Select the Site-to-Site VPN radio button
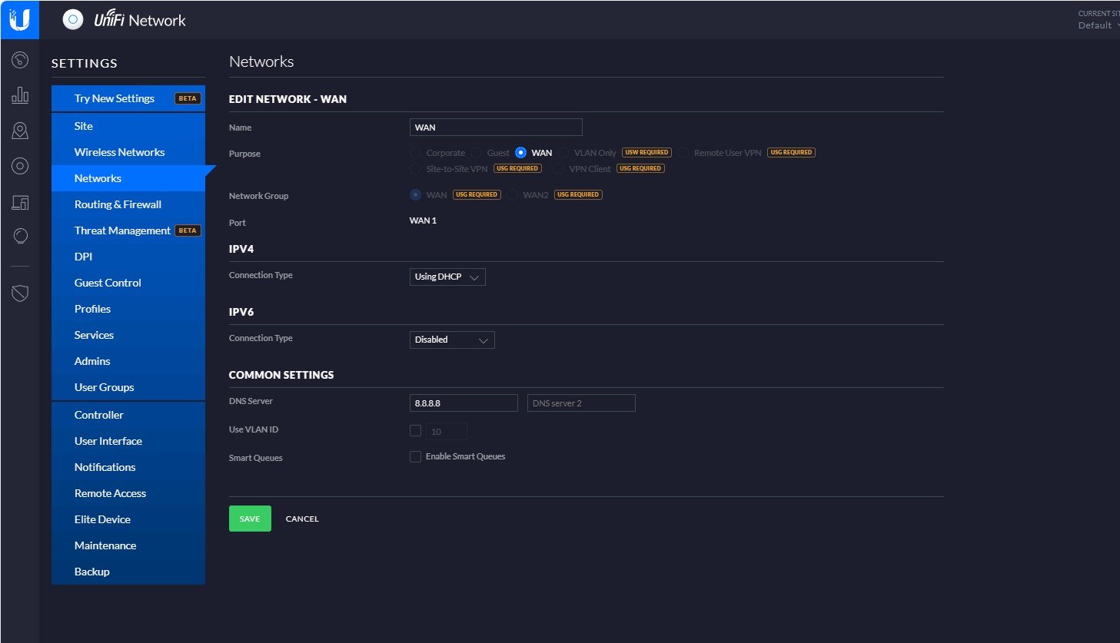The image size is (1120, 643). coord(416,169)
